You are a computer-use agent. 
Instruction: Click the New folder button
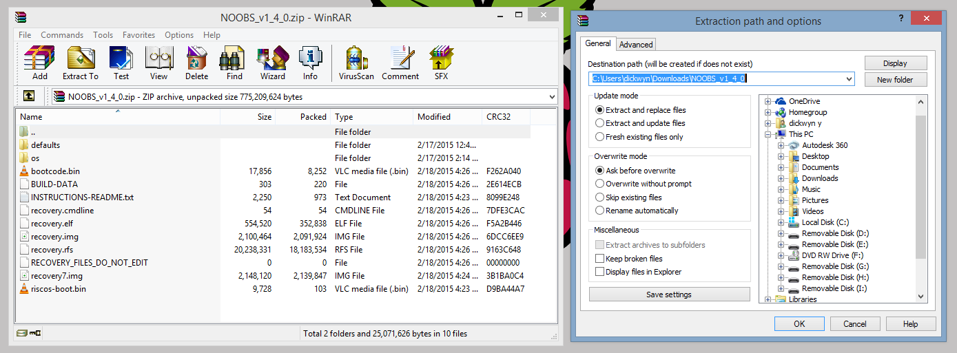[x=895, y=80]
